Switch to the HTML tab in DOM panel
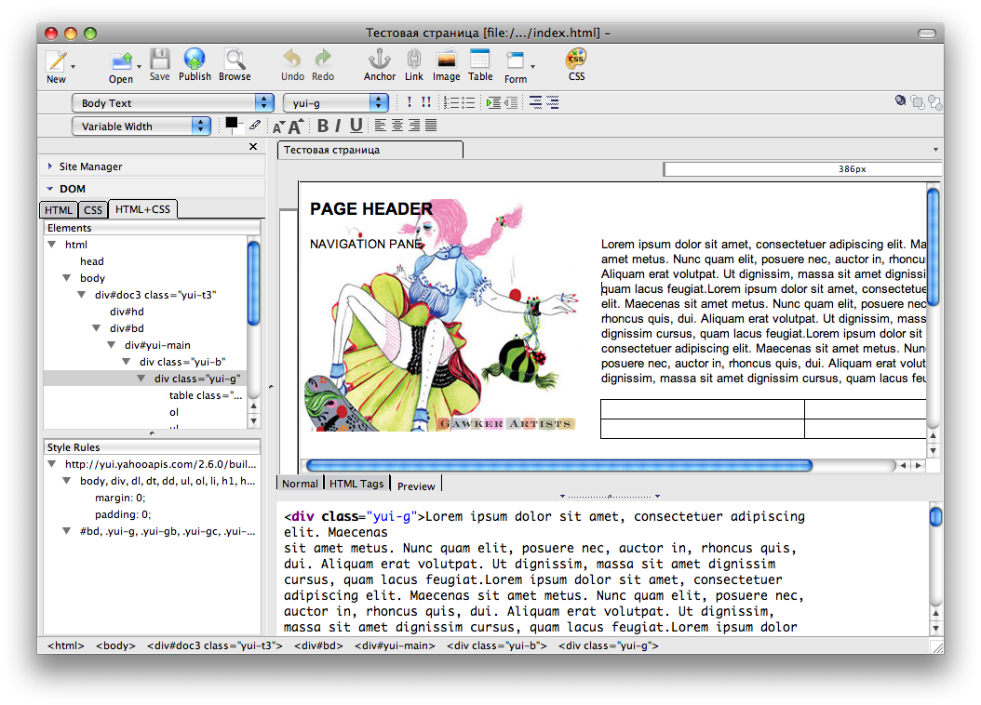Viewport: 981px width, 705px height. [59, 210]
